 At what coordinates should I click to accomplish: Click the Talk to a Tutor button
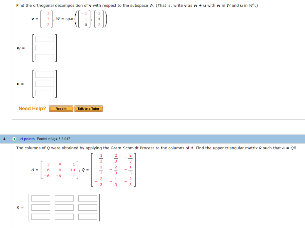pos(89,109)
